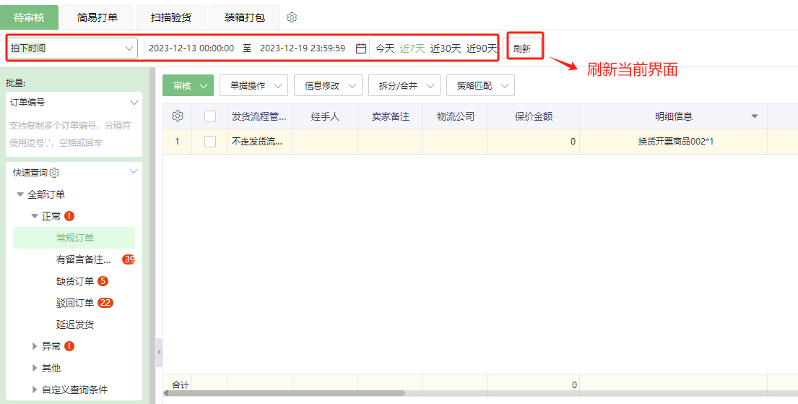Click the 39 badge on 有留言备注
Viewport: 798px width, 404px height.
129,259
